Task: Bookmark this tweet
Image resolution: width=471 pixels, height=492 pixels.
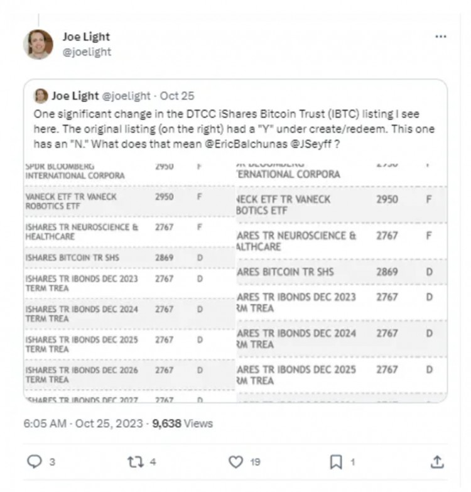Action: [x=337, y=462]
